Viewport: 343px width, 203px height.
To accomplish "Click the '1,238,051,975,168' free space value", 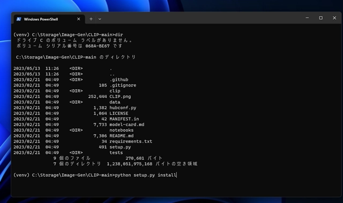I will [130, 164].
